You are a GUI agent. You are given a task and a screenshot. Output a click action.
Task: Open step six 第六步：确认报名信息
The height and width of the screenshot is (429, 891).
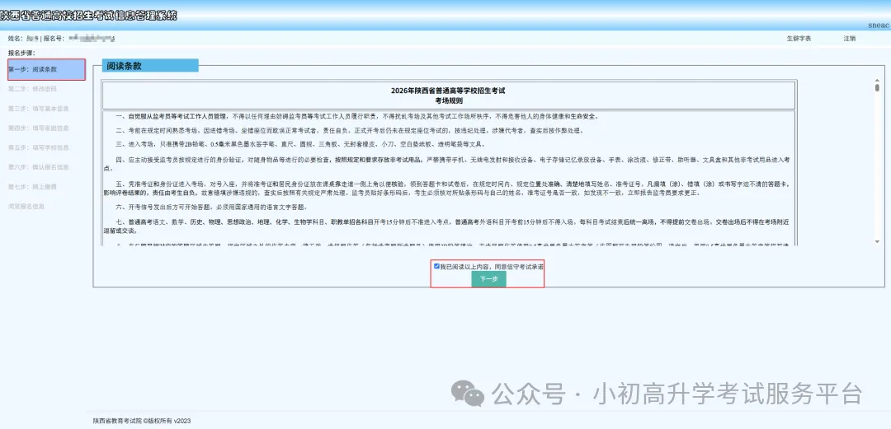(39, 167)
